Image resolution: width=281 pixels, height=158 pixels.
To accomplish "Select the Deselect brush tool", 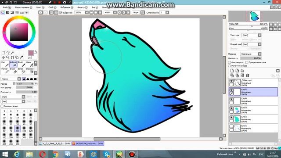I will (29, 71).
